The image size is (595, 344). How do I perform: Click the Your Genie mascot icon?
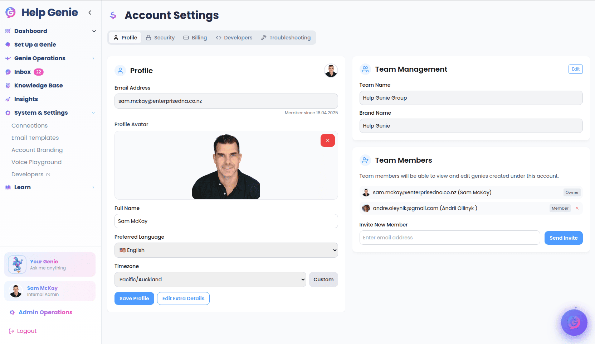(17, 264)
